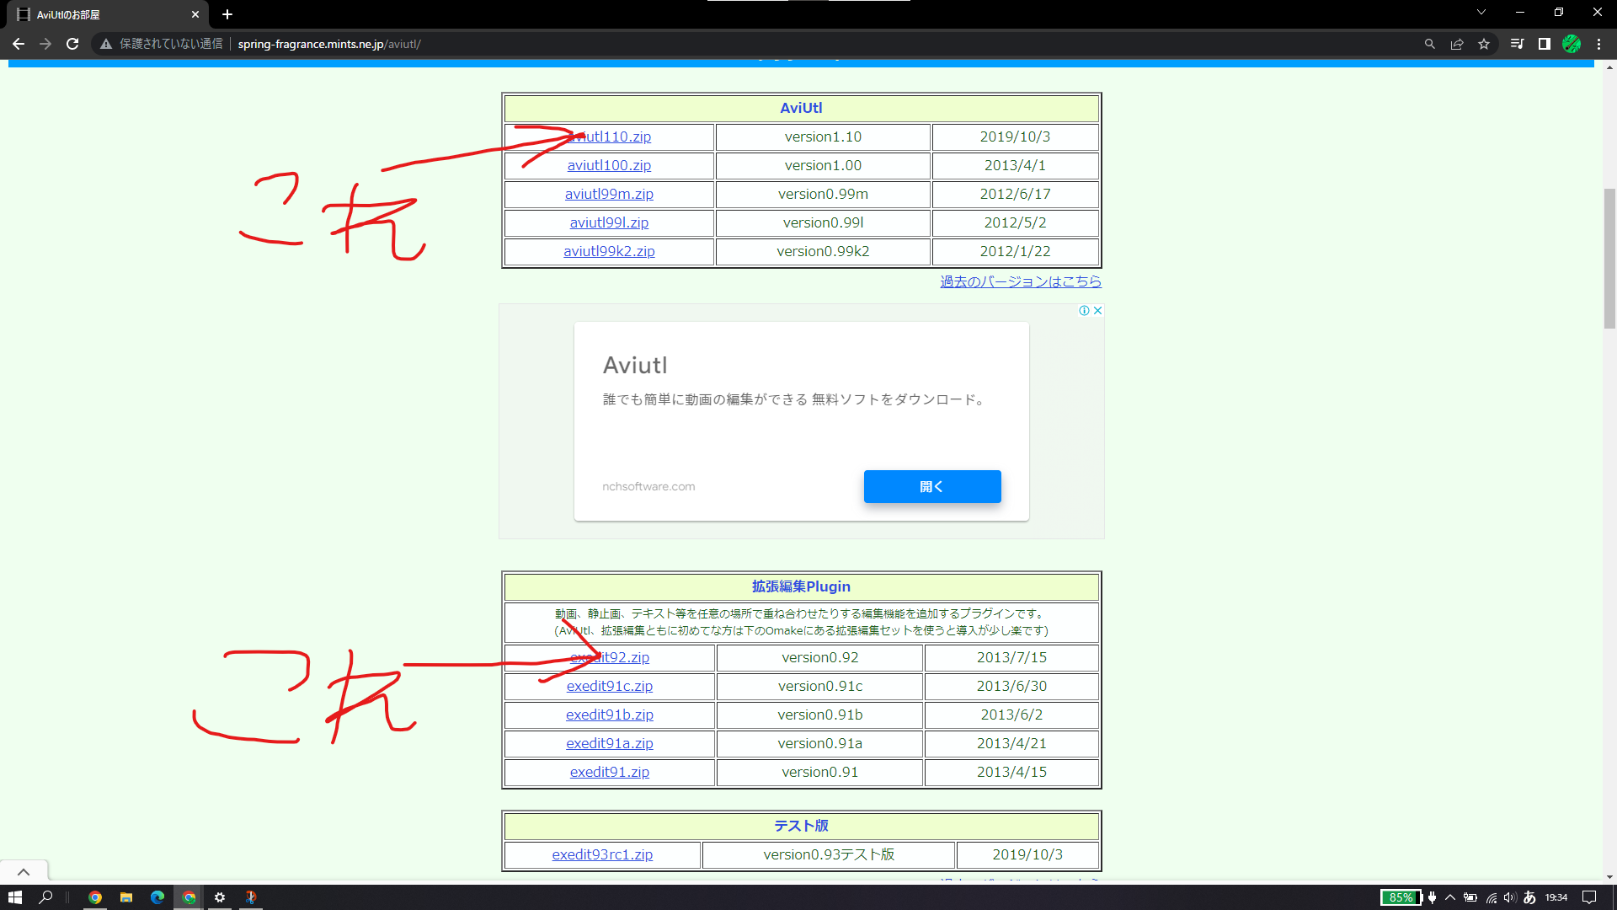The height and width of the screenshot is (910, 1617).
Task: Open 過去のバージョンはこちら link
Action: coord(1020,281)
